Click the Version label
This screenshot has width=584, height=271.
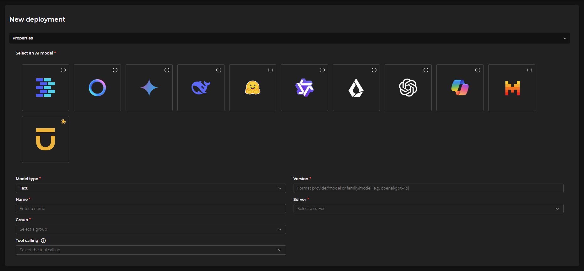[x=301, y=179]
